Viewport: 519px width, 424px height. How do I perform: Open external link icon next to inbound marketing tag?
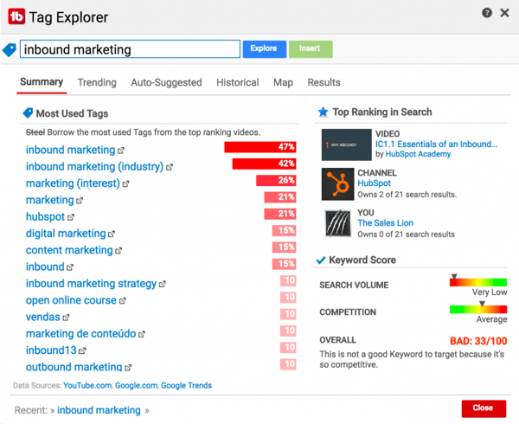point(121,151)
